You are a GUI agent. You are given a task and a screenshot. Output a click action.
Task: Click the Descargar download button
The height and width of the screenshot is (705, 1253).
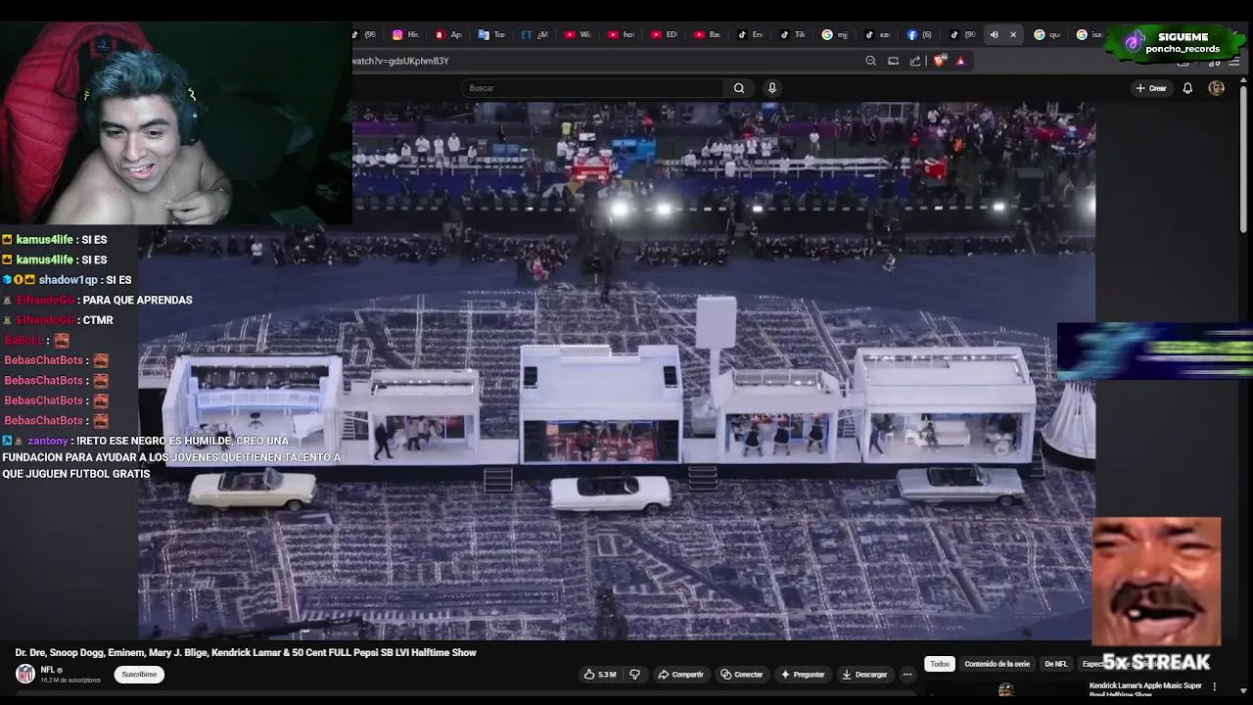pos(864,674)
